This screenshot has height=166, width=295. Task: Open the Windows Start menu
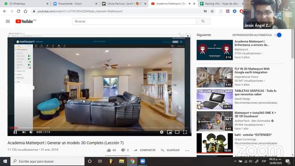(5, 161)
